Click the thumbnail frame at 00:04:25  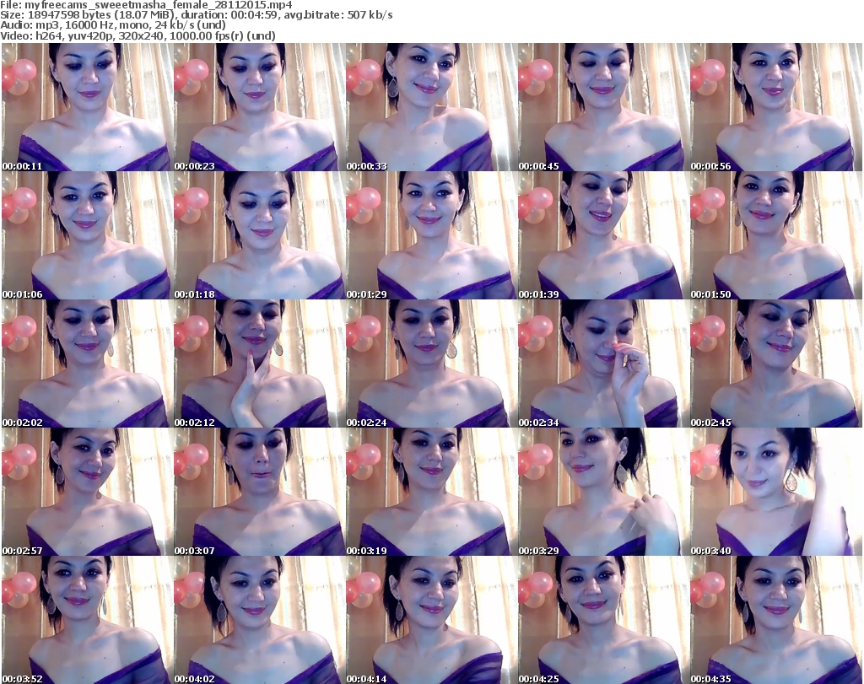point(603,620)
